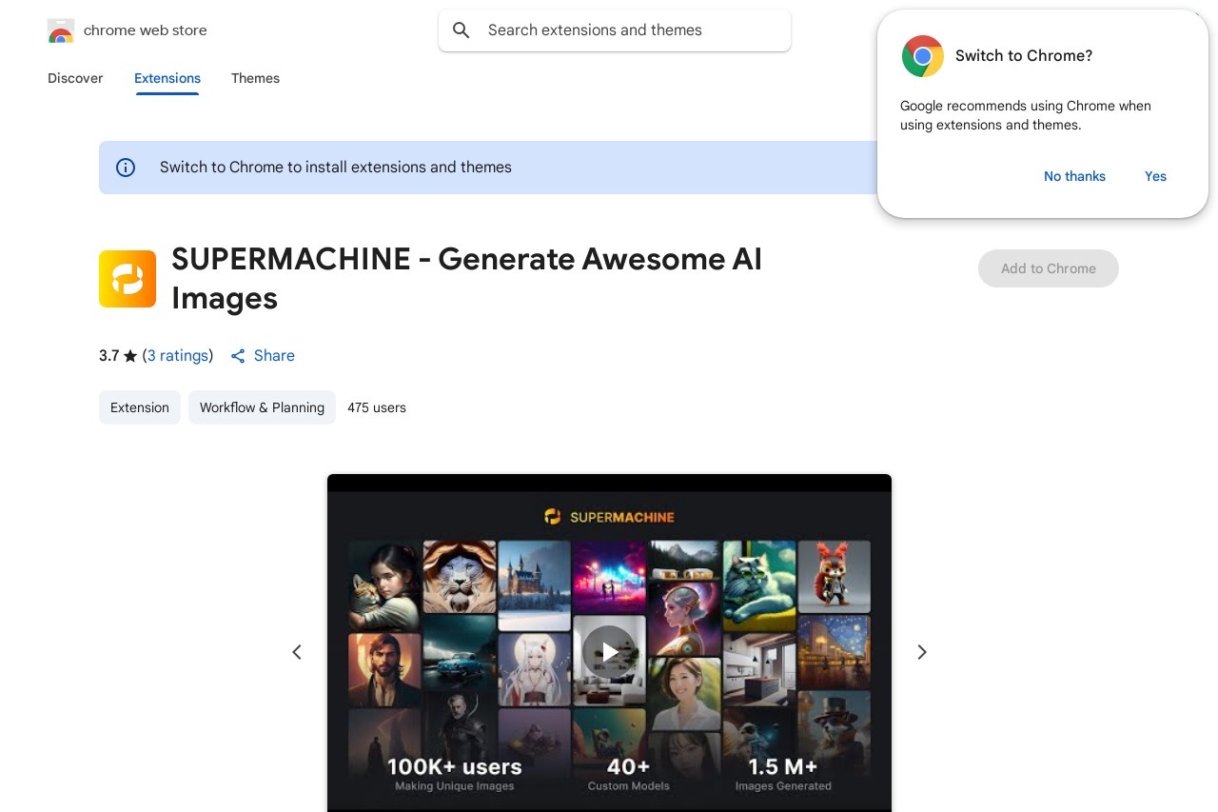Open the Themes tab

point(255,78)
